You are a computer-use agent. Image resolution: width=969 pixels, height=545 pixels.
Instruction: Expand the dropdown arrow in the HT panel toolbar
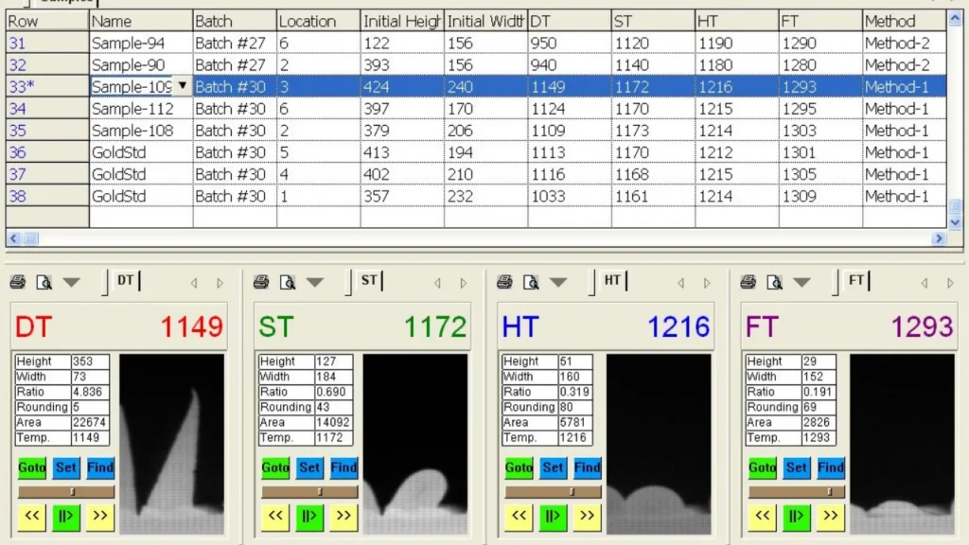(558, 282)
